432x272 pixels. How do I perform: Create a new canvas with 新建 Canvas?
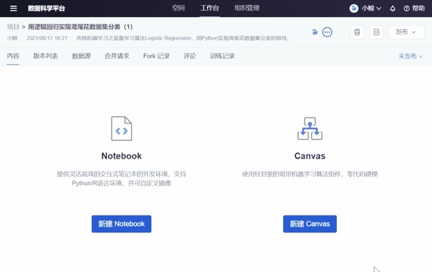point(310,224)
